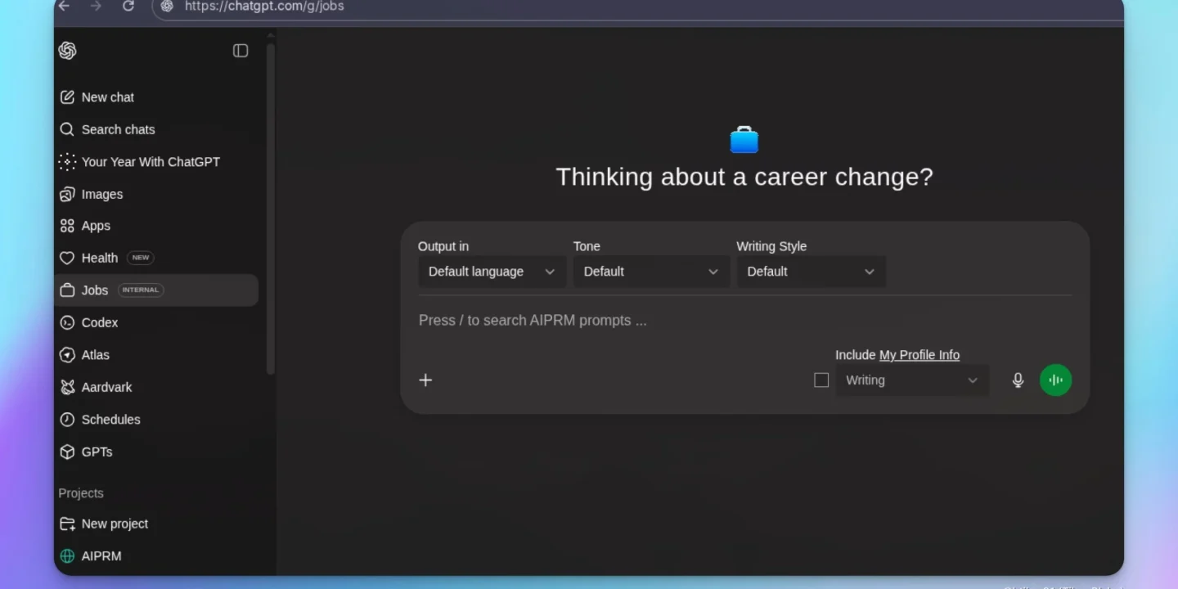Select the Aardvark sidebar entry
1178x589 pixels.
click(106, 387)
